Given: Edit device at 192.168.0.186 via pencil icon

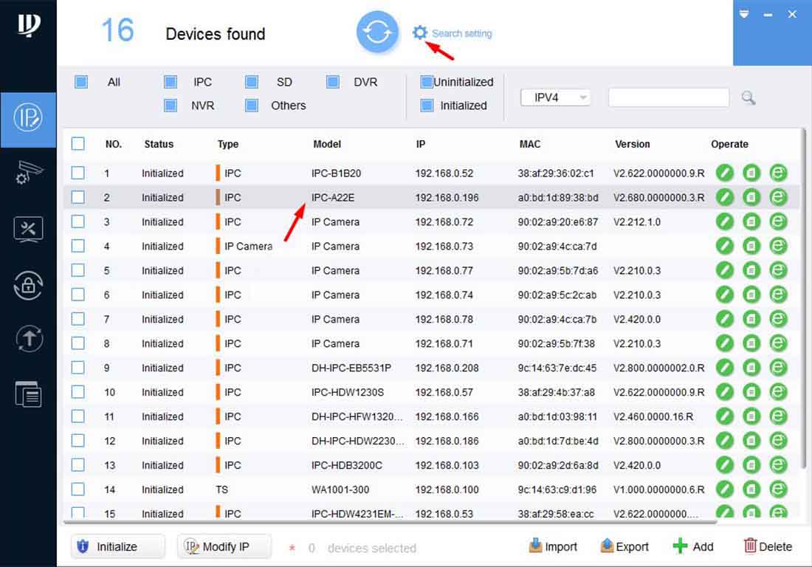Looking at the screenshot, I should click(724, 441).
